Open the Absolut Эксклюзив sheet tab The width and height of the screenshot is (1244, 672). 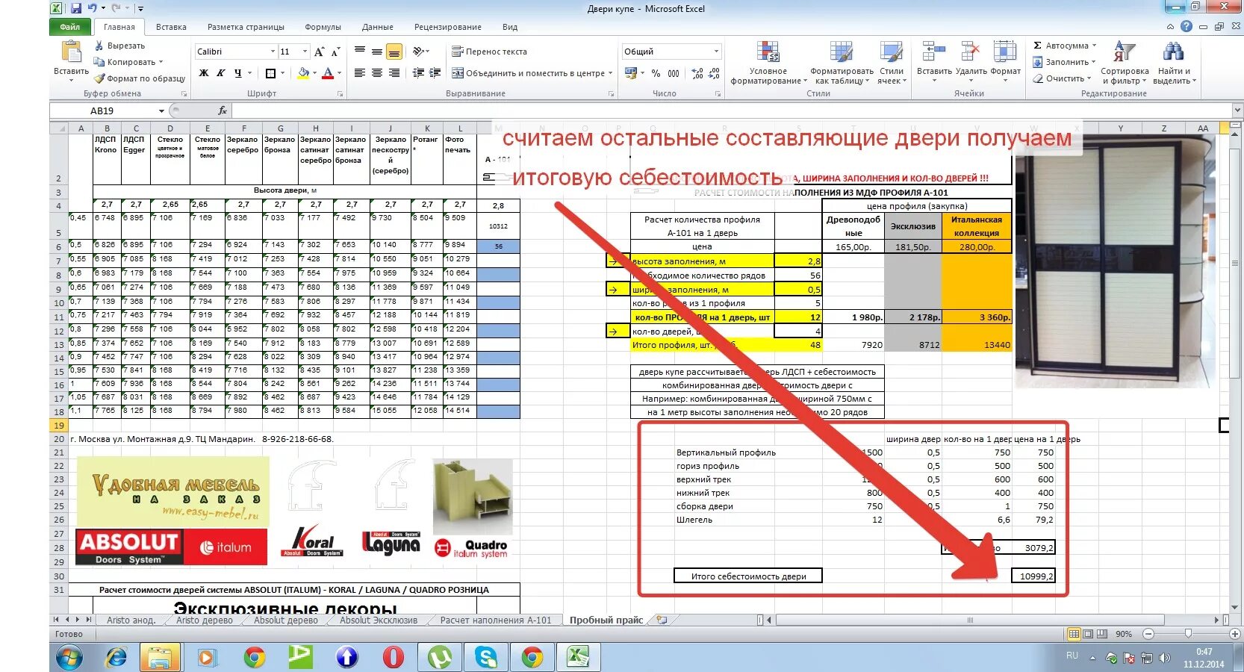[x=379, y=620]
